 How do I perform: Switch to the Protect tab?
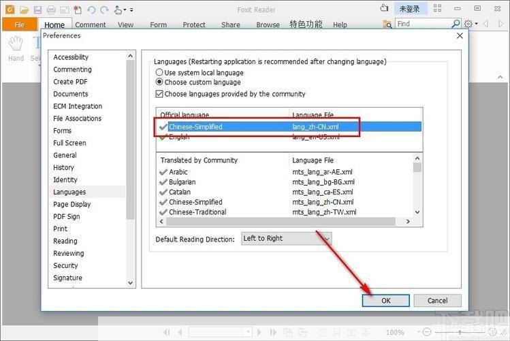click(x=194, y=25)
